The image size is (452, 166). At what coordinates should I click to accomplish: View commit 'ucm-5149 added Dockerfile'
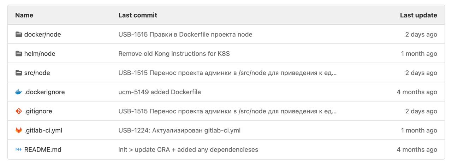point(160,92)
